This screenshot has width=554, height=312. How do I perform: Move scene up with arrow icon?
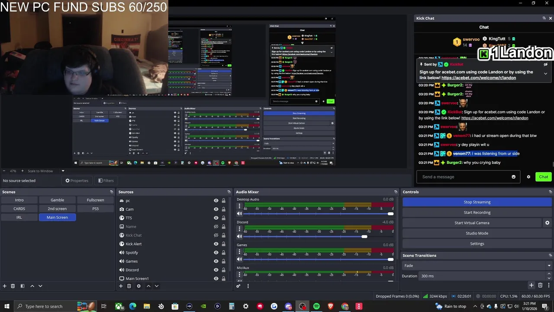tap(32, 286)
